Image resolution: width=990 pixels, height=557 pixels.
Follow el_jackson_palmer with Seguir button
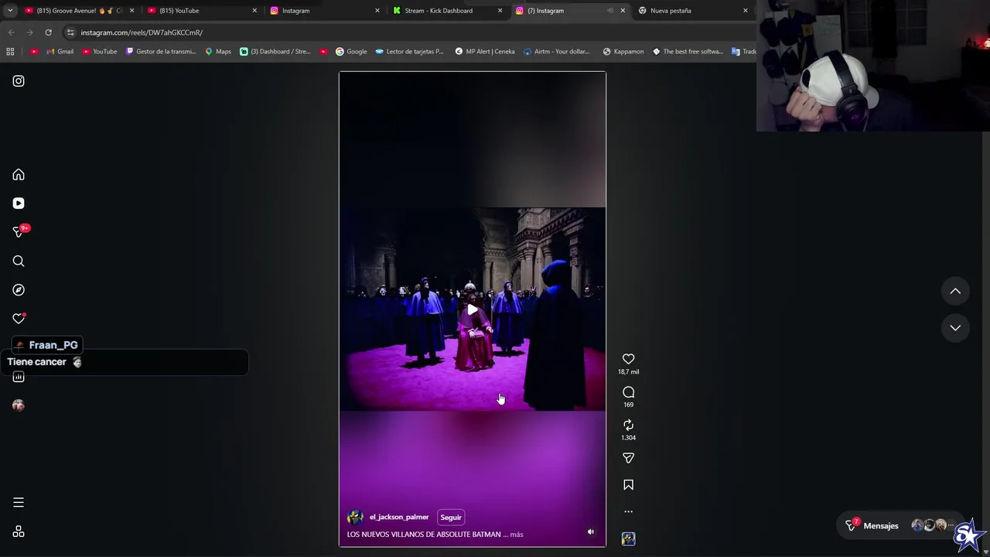(451, 517)
